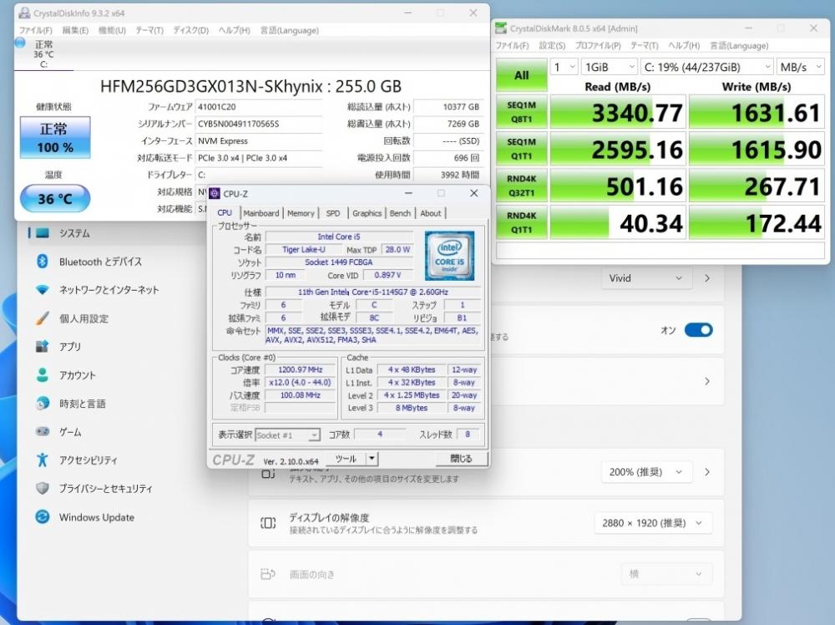Click the display resolution icon in Settings

(x=268, y=523)
